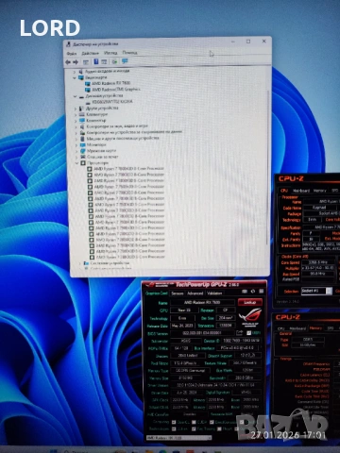Screen dimensions: 340x453
Task: Collapse the Processors tree node
Action: click(x=76, y=163)
